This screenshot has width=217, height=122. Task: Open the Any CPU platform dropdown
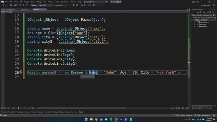[x=45, y=5]
